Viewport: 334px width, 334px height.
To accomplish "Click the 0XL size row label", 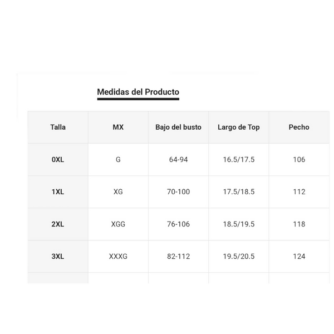I will click(x=58, y=159).
